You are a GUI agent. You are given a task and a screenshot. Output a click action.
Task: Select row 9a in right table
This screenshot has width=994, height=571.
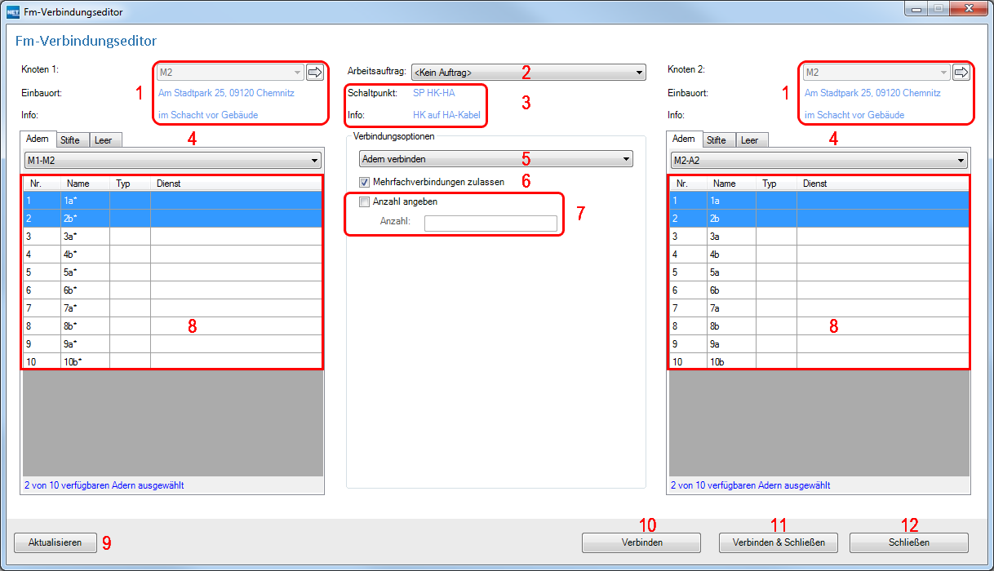819,343
